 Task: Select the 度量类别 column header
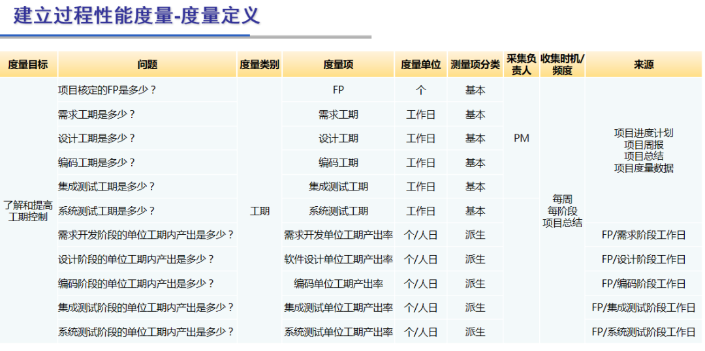pos(259,65)
